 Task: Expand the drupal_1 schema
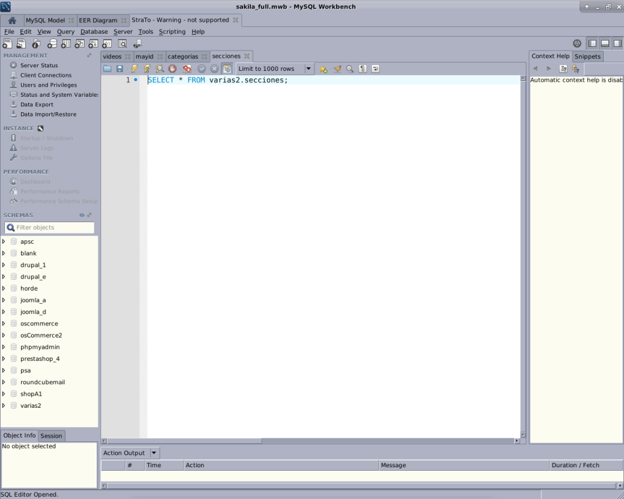click(4, 265)
